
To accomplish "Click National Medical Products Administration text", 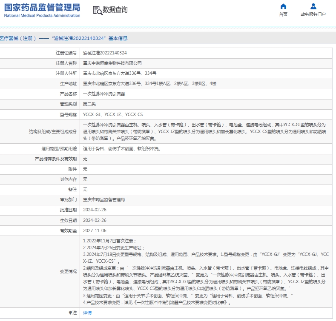I will pyautogui.click(x=42, y=16).
